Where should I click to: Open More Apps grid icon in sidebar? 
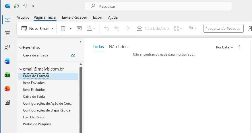(x=7, y=102)
